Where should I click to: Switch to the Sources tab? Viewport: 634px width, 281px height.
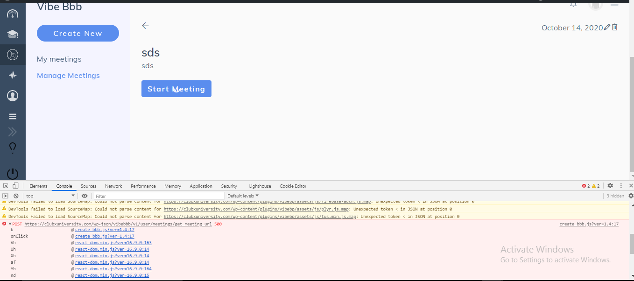[88, 186]
